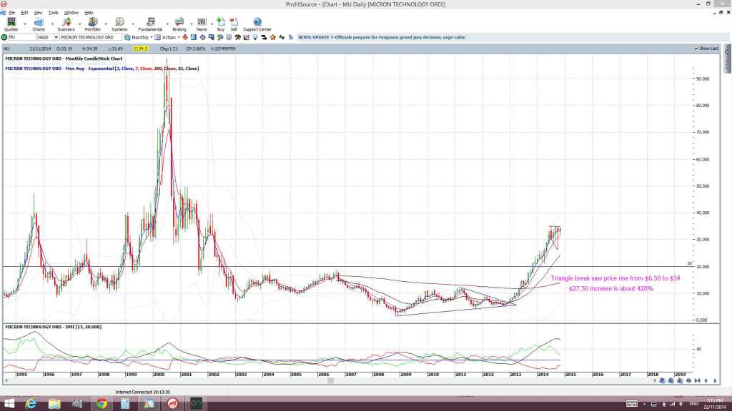
Task: Click the red down-arrow icon after Action
Action: (x=185, y=37)
